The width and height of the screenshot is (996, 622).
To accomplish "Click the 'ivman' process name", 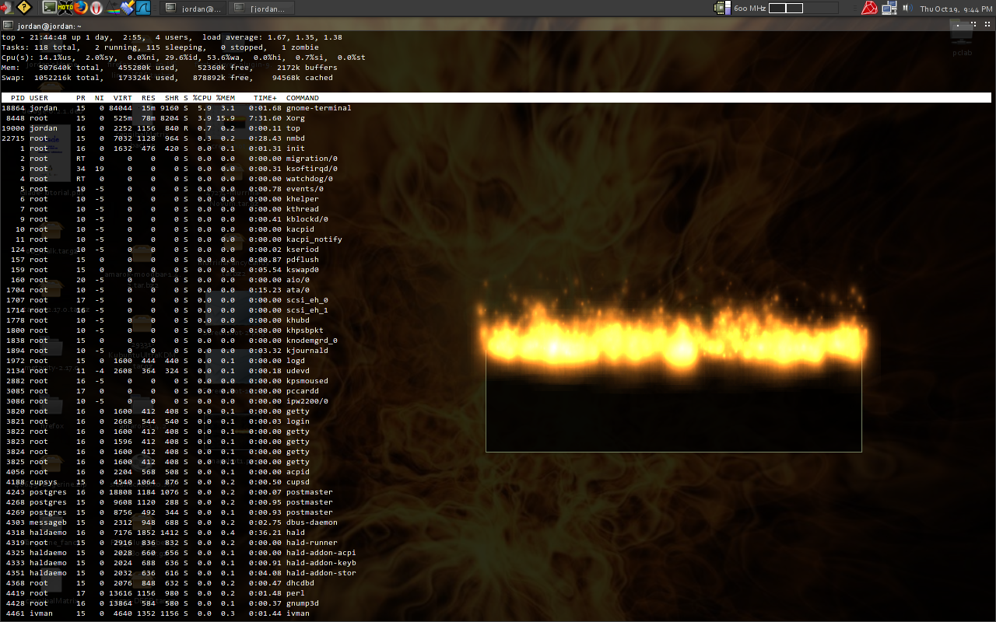I will click(x=298, y=613).
